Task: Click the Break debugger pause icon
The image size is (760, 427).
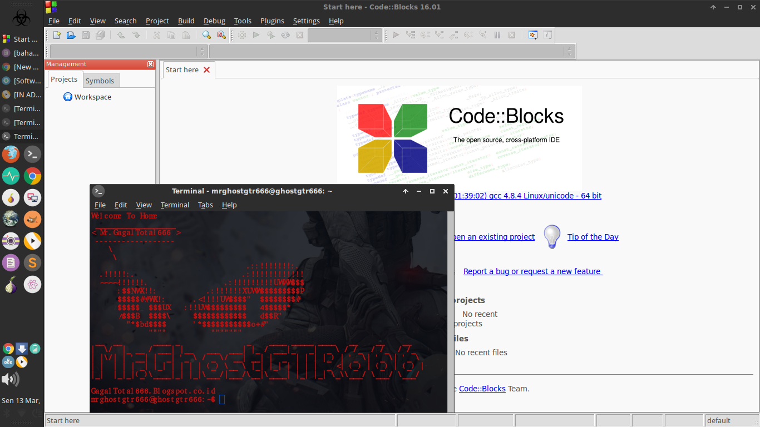Action: pos(497,35)
